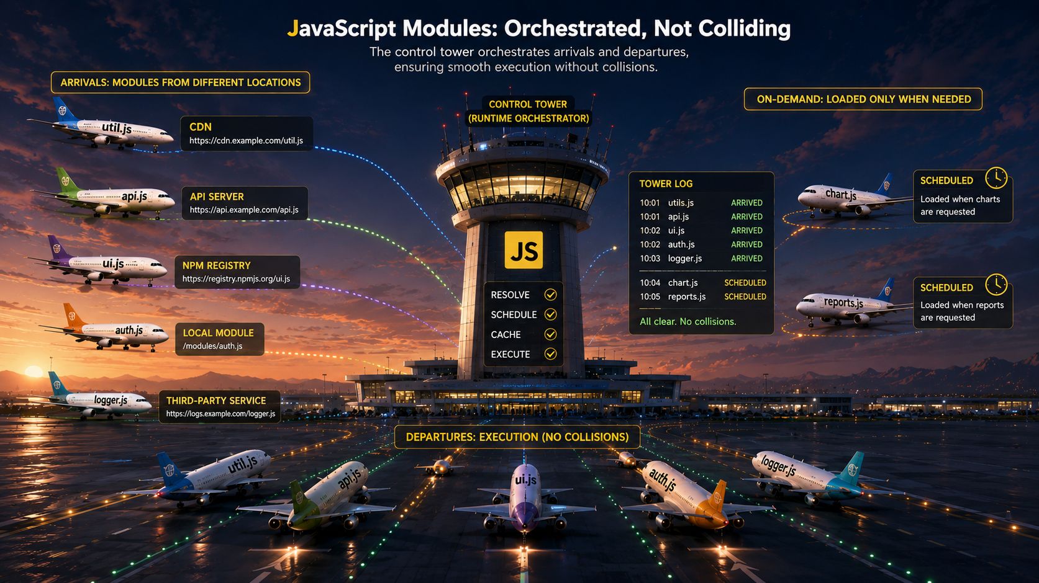Select the orange-tailed auth.js arriving plane
1039x583 pixels.
click(x=104, y=329)
